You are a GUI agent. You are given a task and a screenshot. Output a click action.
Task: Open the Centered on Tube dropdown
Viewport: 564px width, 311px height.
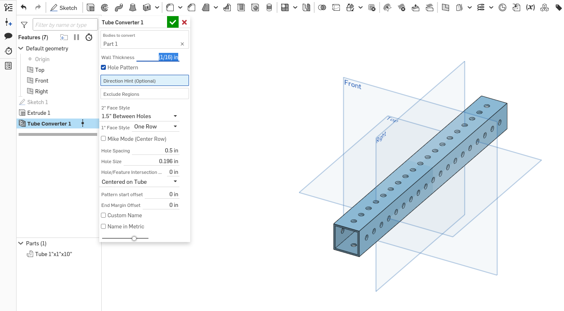[x=140, y=182]
